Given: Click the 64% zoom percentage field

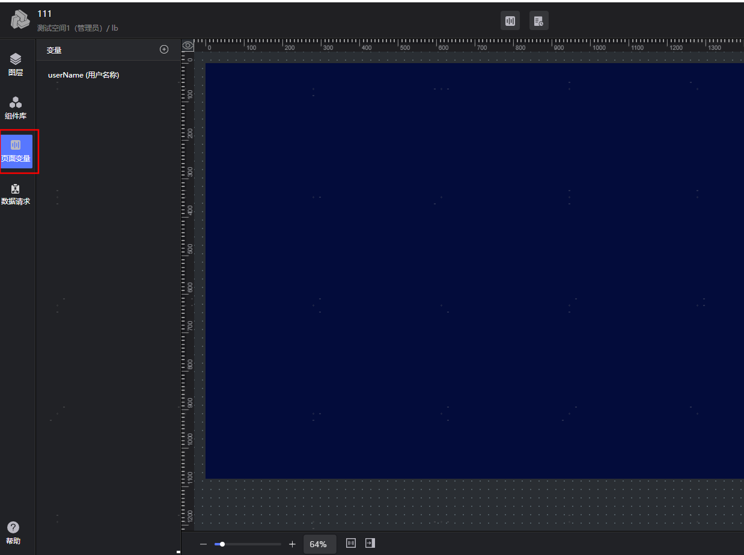Looking at the screenshot, I should pyautogui.click(x=319, y=544).
